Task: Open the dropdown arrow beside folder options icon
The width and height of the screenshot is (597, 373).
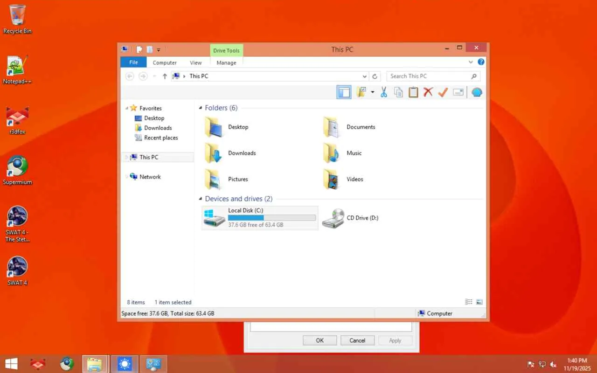Action: click(x=372, y=92)
